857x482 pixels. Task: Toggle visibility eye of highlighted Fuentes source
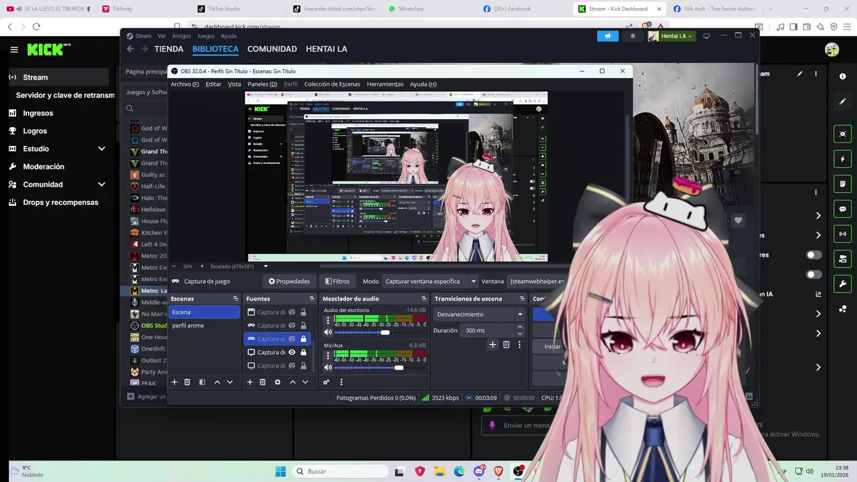[x=292, y=339]
